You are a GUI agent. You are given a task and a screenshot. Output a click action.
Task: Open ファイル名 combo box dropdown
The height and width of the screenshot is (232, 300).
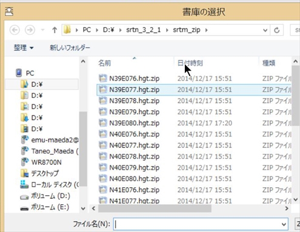[x=284, y=224]
